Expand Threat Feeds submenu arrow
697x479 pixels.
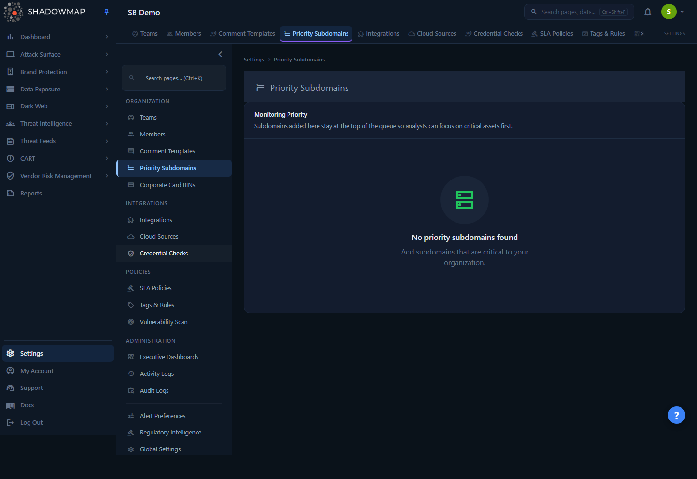pos(107,141)
